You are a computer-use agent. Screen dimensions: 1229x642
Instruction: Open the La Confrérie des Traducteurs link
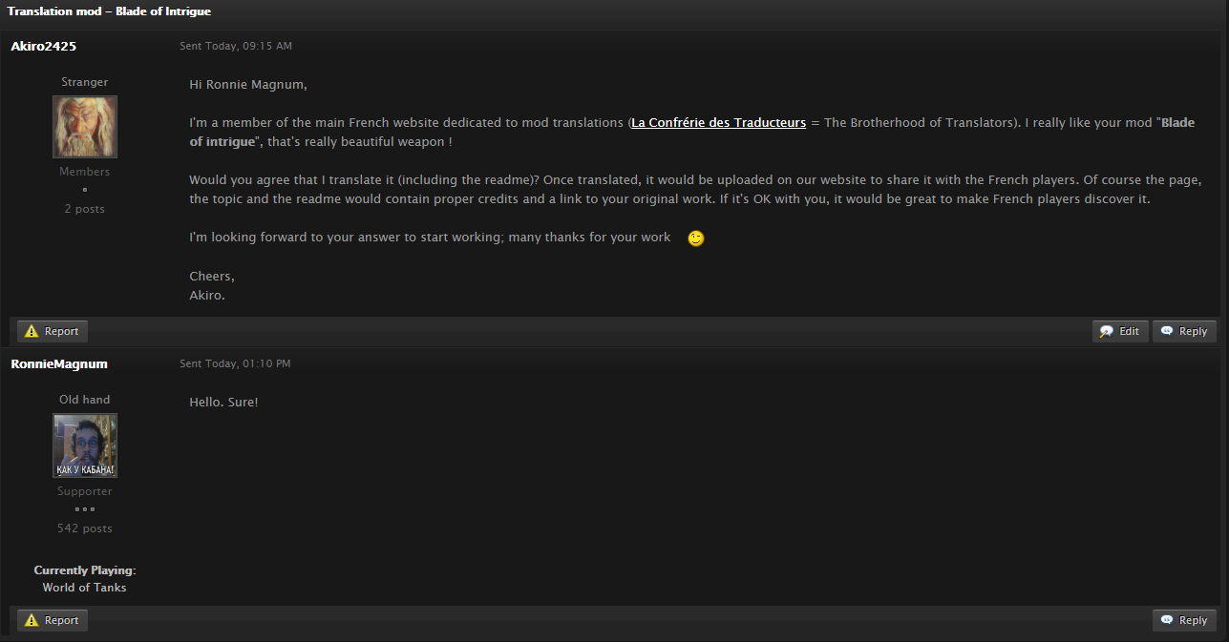(718, 123)
